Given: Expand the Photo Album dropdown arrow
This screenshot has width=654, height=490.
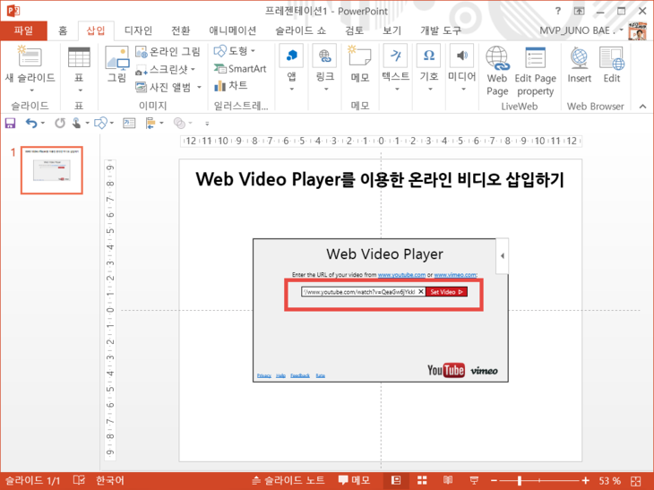Looking at the screenshot, I should [x=199, y=87].
